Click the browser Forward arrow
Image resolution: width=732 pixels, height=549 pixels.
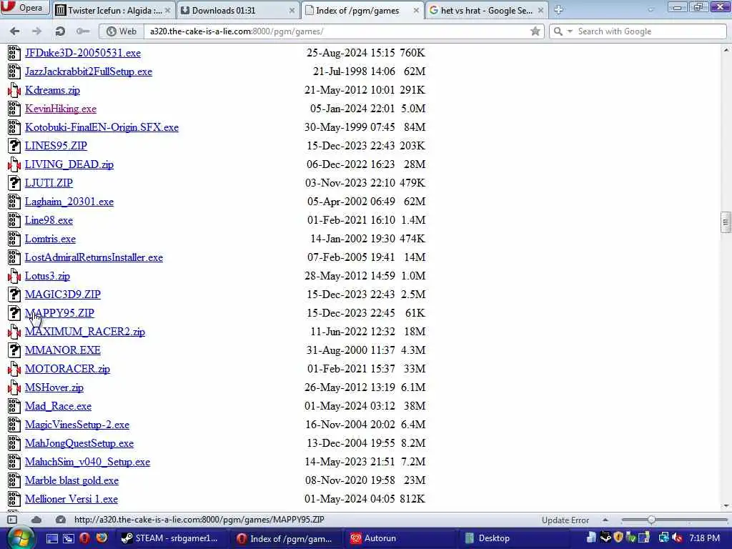click(36, 31)
